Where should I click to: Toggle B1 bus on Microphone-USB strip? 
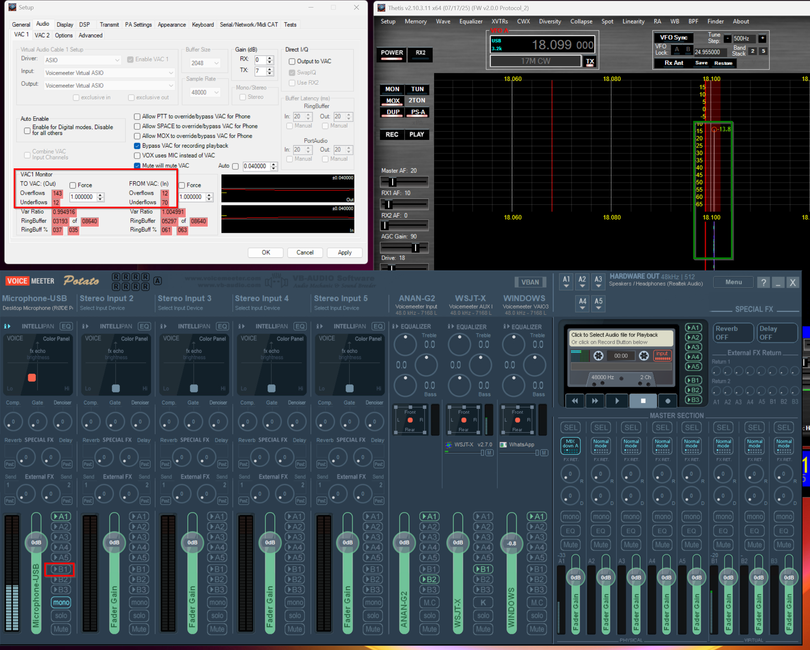point(61,569)
